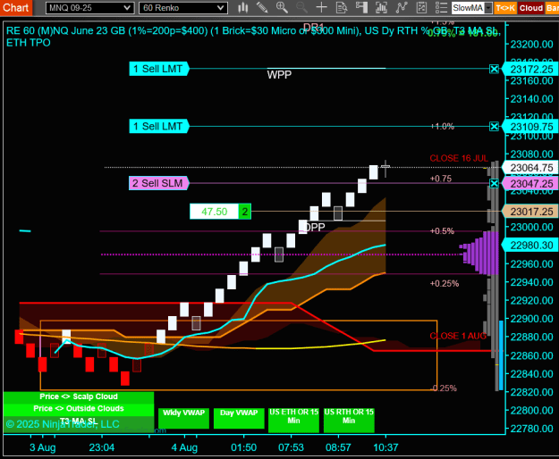The height and width of the screenshot is (459, 559).
Task: Click the green position quantity 2 box
Action: [x=244, y=212]
